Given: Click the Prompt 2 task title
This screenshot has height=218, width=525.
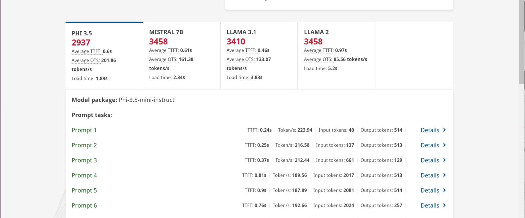Looking at the screenshot, I should tap(84, 145).
